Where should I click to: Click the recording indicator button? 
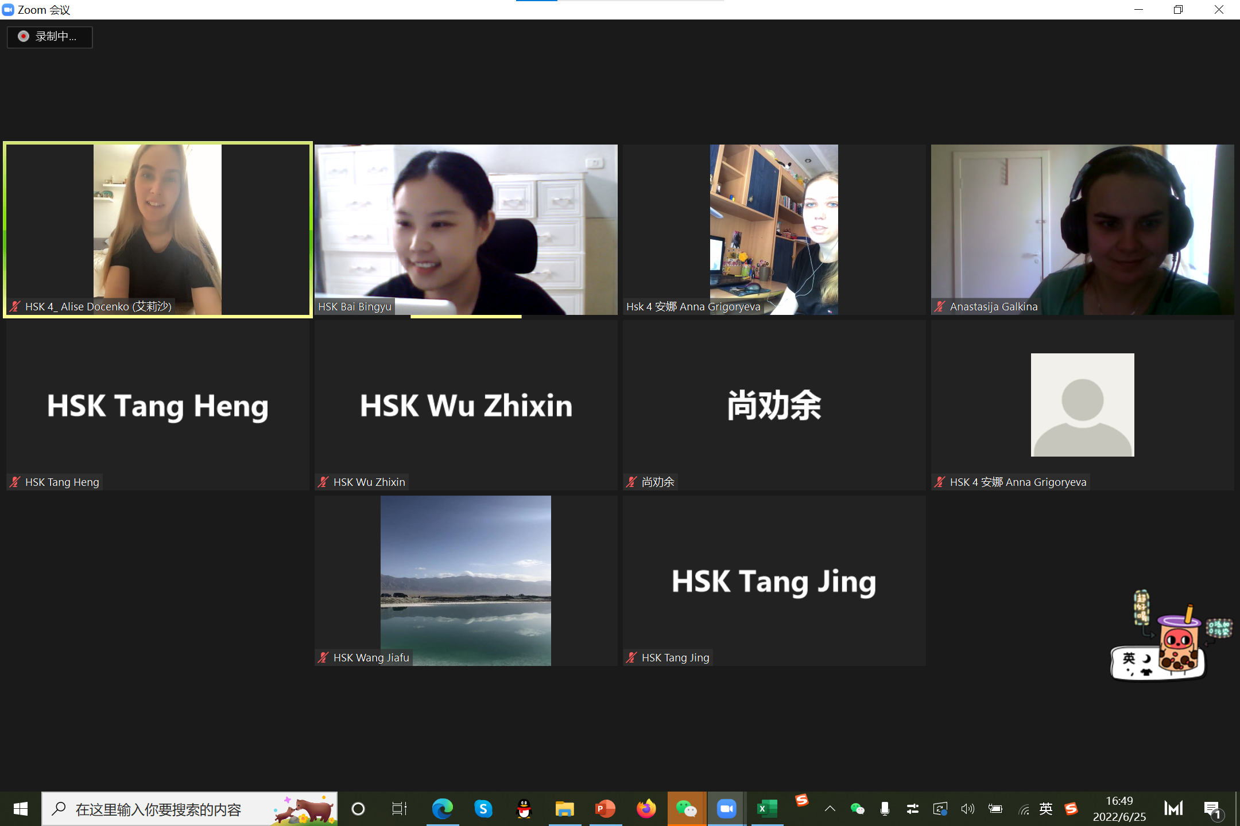pyautogui.click(x=49, y=37)
